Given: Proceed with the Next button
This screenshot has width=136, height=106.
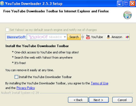Looking at the screenshot, I should click(x=99, y=100).
